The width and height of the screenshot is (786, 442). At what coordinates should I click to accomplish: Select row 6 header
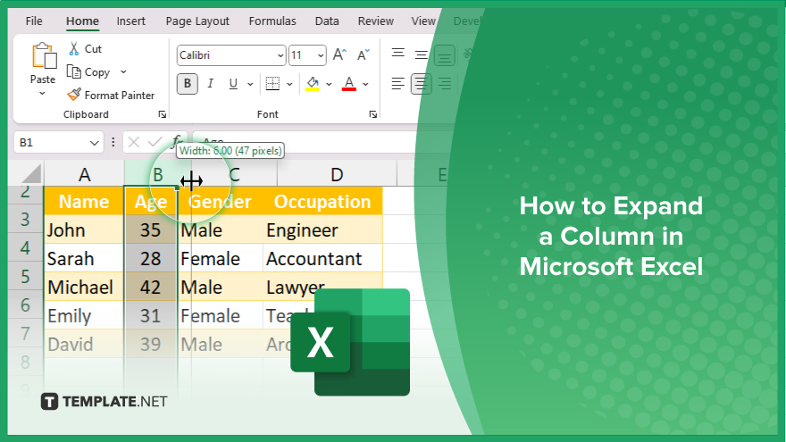[x=25, y=304]
